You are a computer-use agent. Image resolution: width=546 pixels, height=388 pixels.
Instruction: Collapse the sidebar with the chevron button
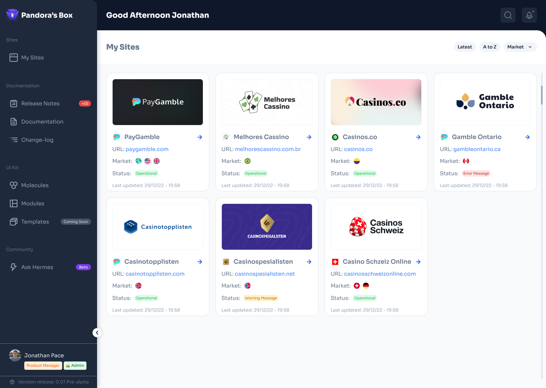[x=97, y=333]
